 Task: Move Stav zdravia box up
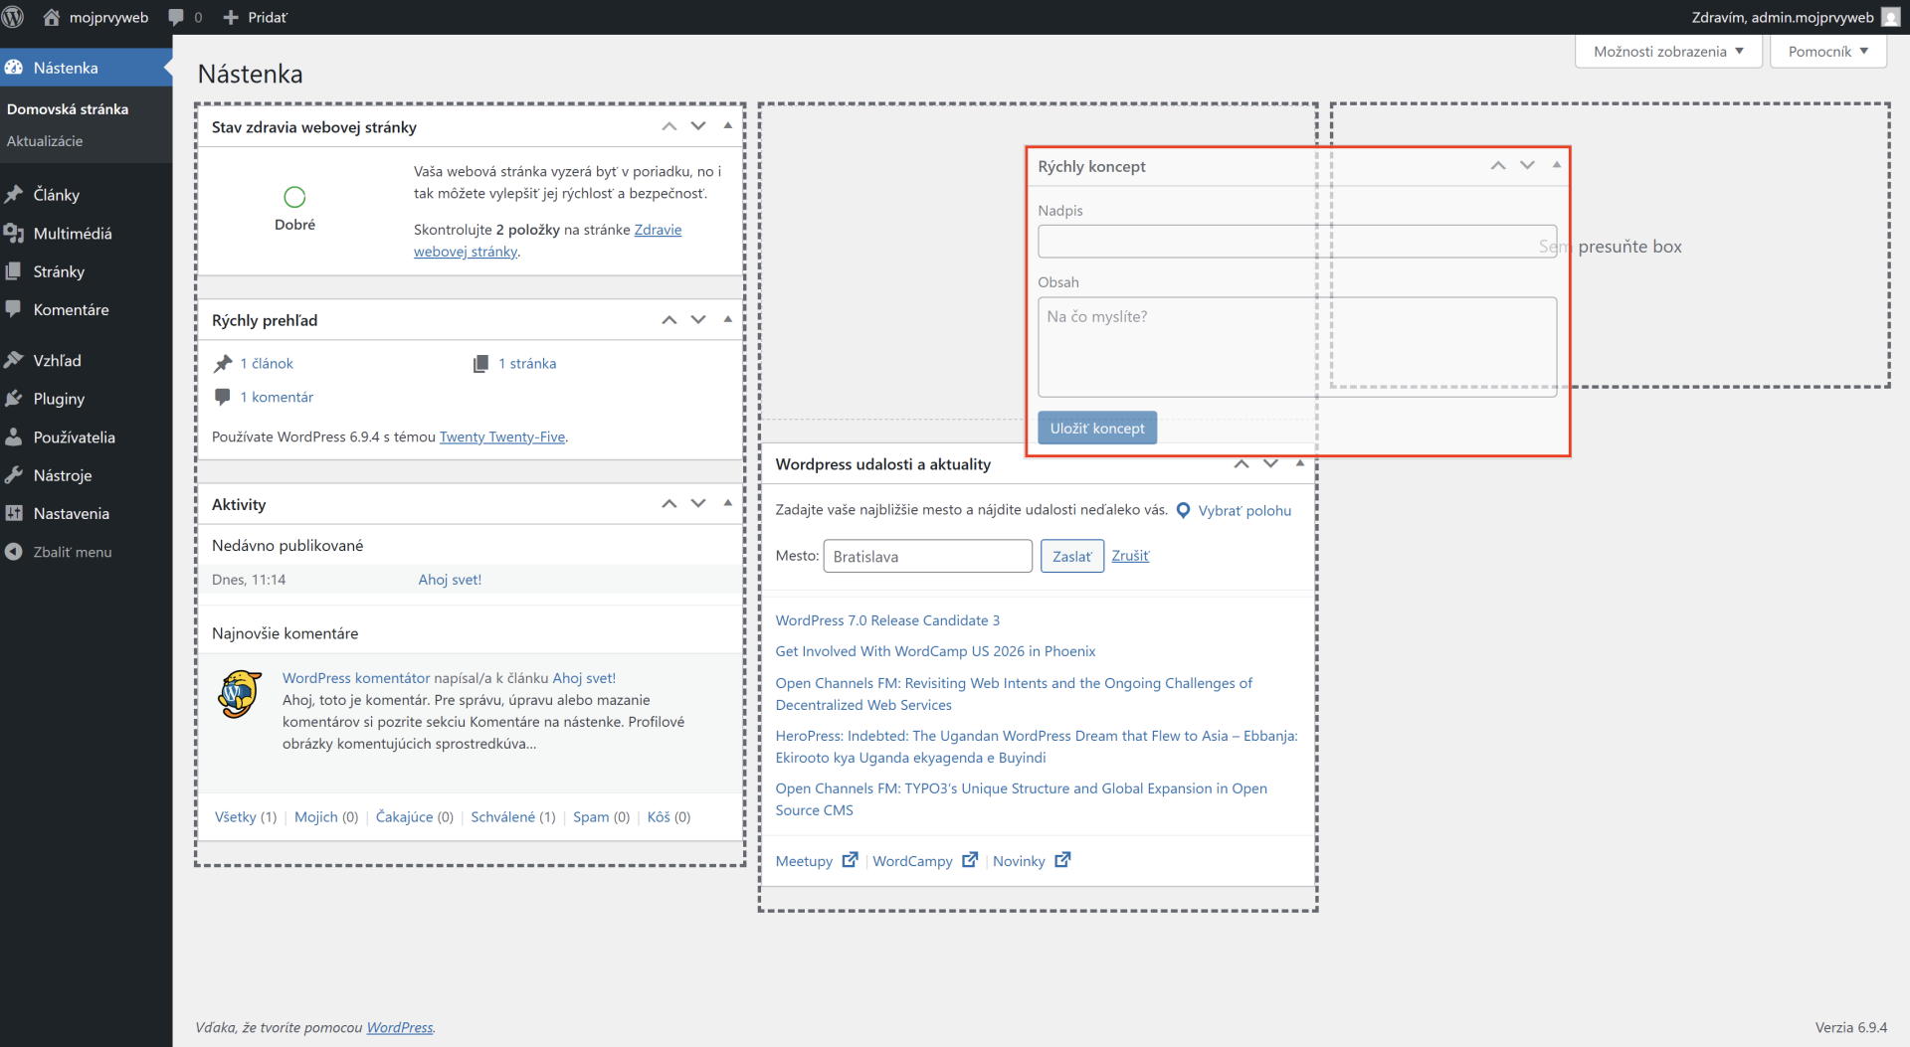pos(669,126)
